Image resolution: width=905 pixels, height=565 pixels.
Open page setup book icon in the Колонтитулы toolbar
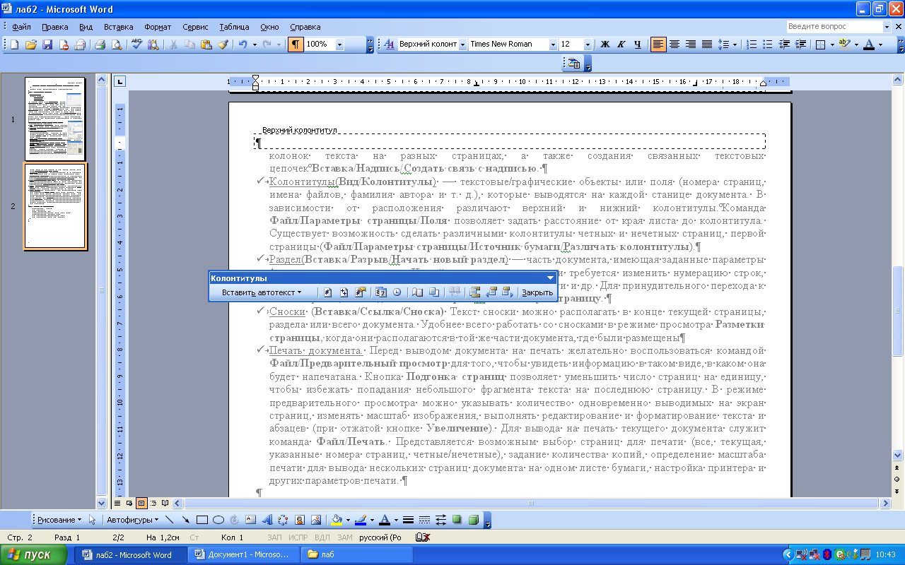tap(417, 292)
